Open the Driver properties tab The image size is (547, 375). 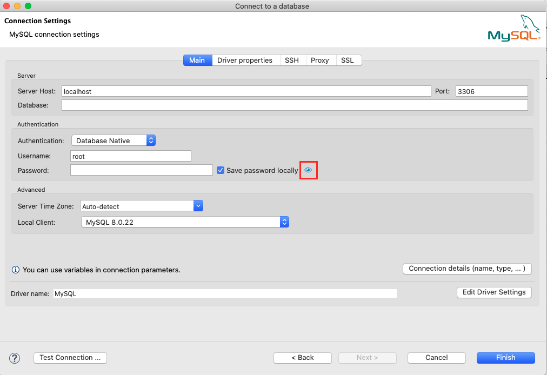pyautogui.click(x=245, y=61)
